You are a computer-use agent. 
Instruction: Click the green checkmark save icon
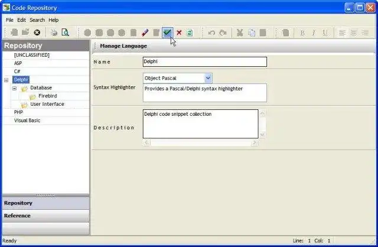pyautogui.click(x=167, y=32)
